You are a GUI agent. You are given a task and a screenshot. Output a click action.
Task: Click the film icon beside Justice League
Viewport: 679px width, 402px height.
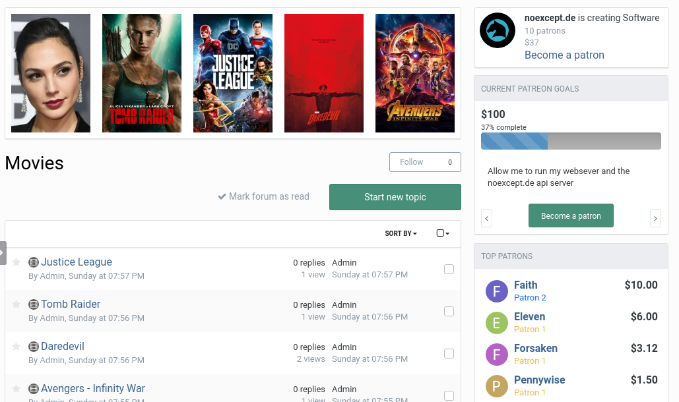point(34,262)
